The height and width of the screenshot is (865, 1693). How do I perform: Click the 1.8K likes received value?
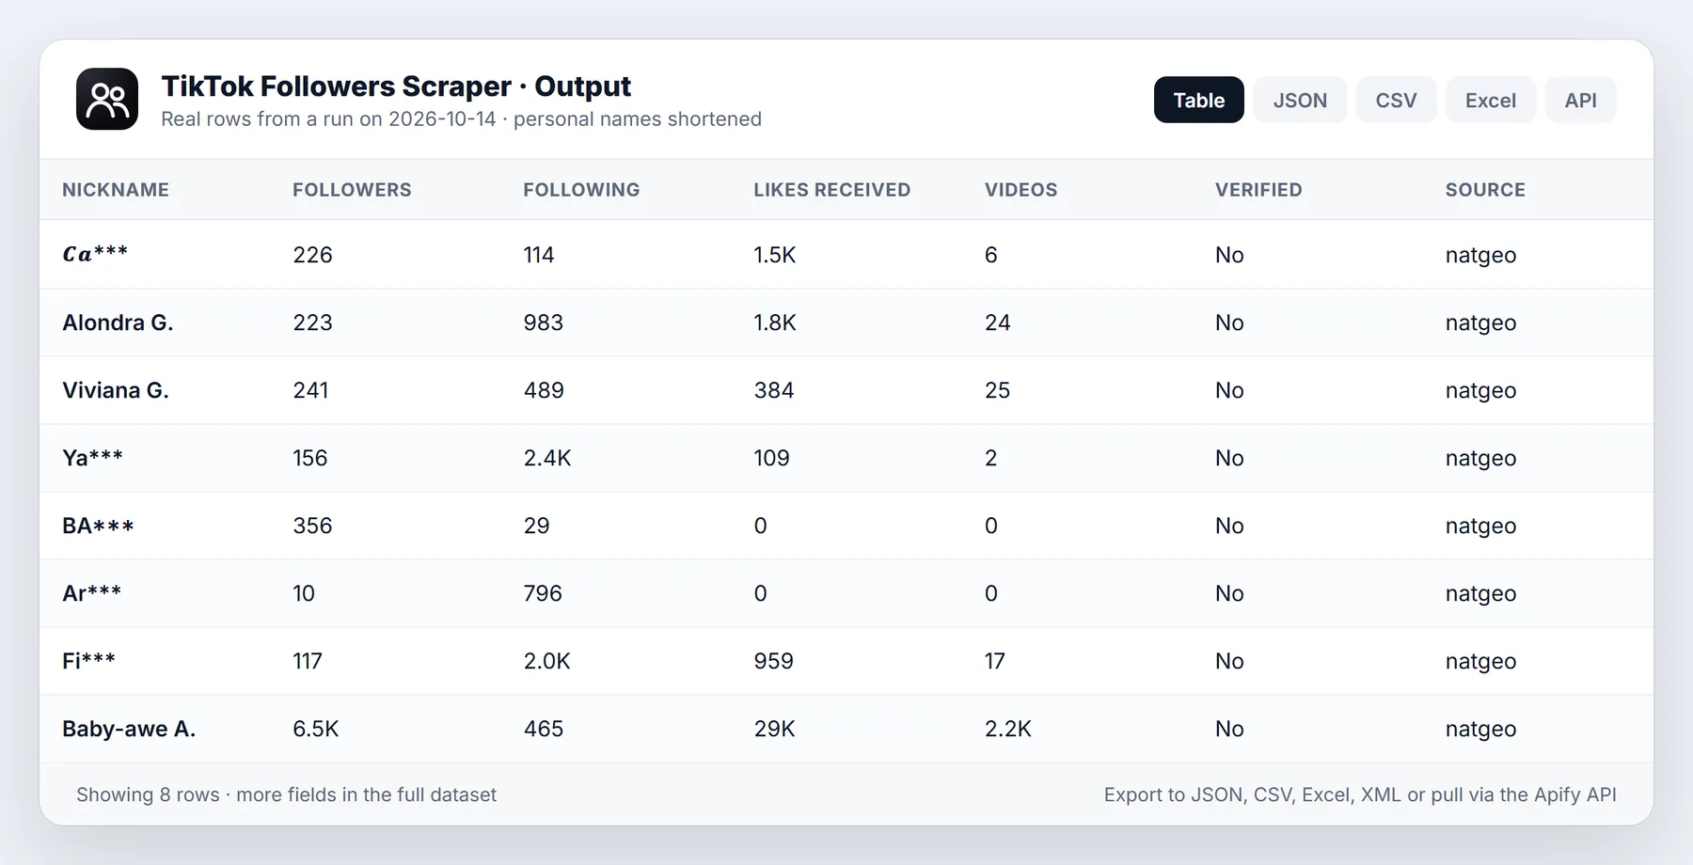coord(775,322)
